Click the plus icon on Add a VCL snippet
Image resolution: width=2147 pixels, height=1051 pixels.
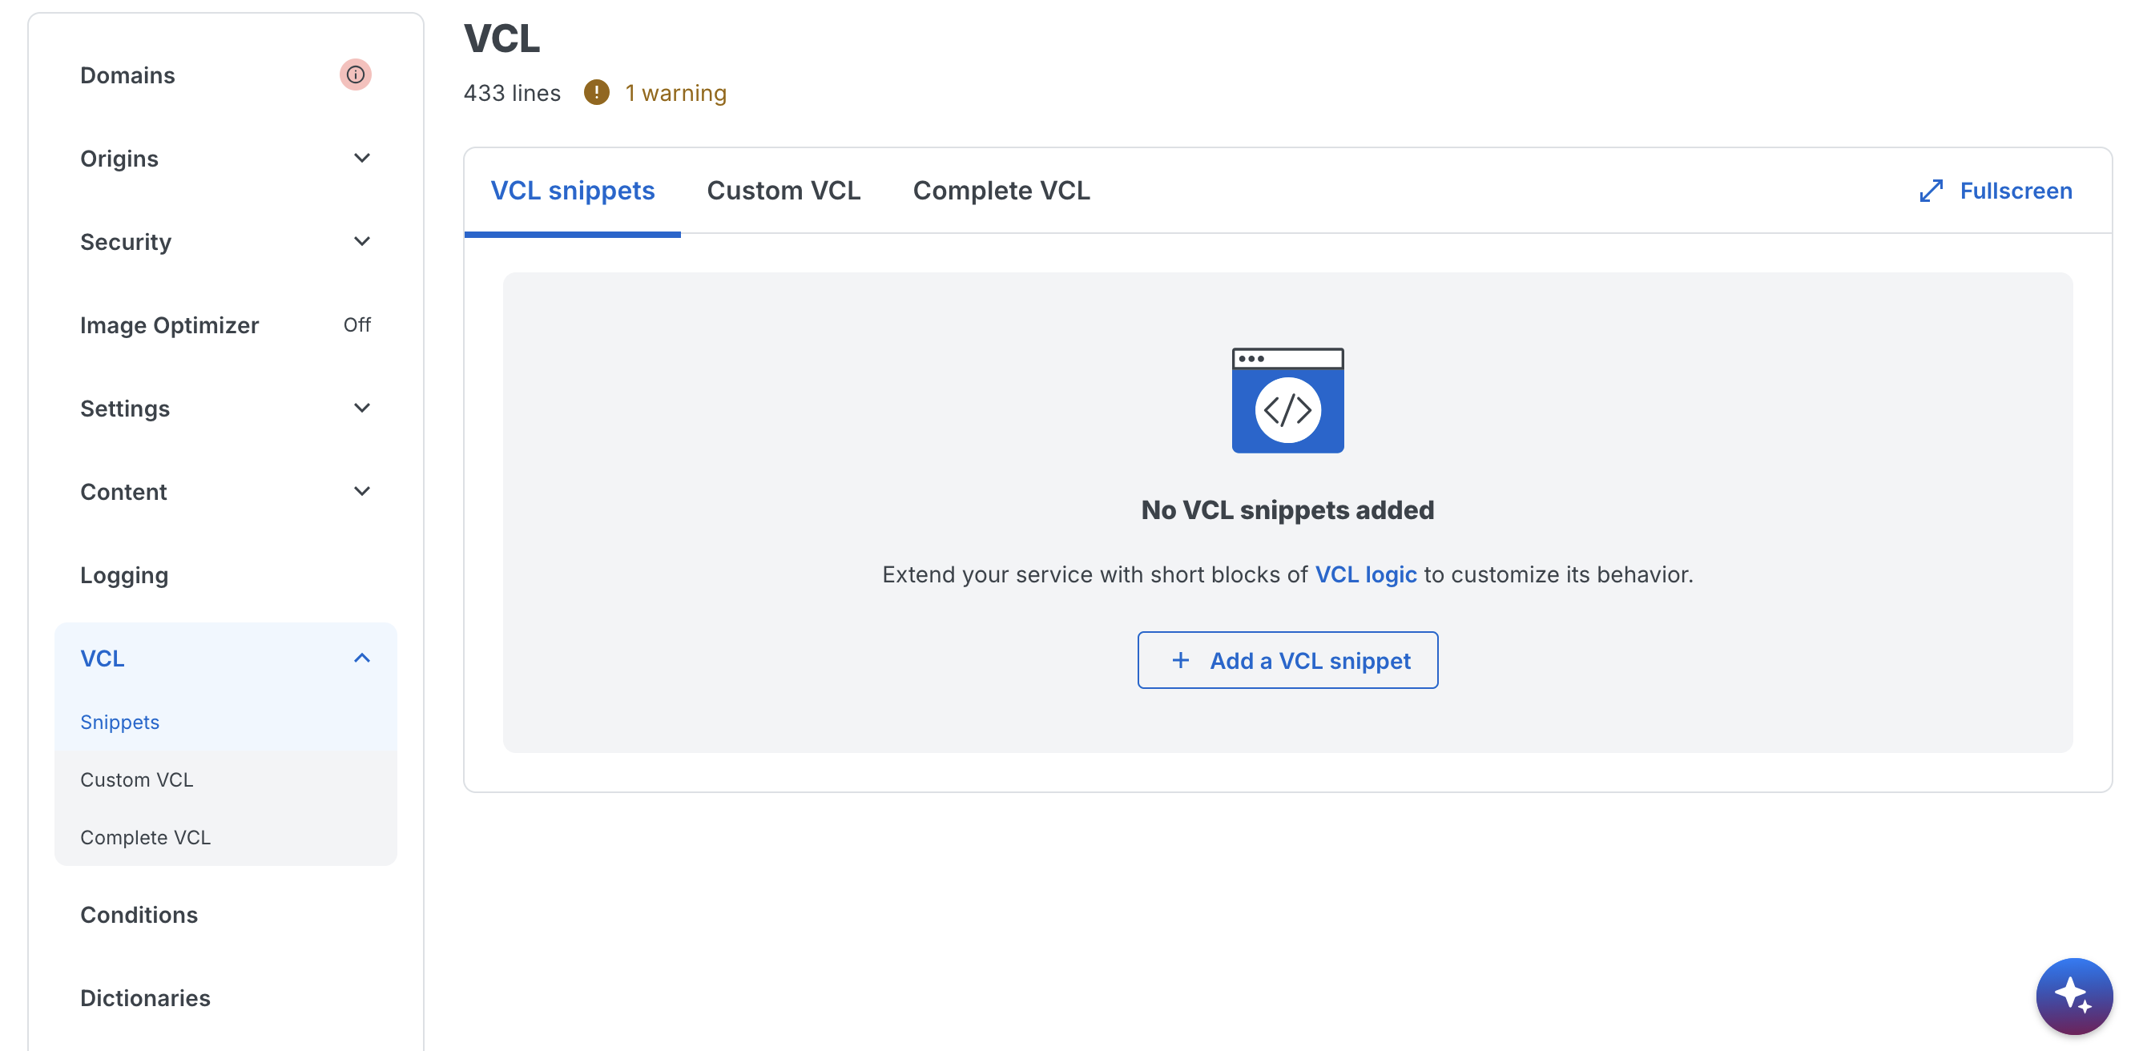point(1181,660)
